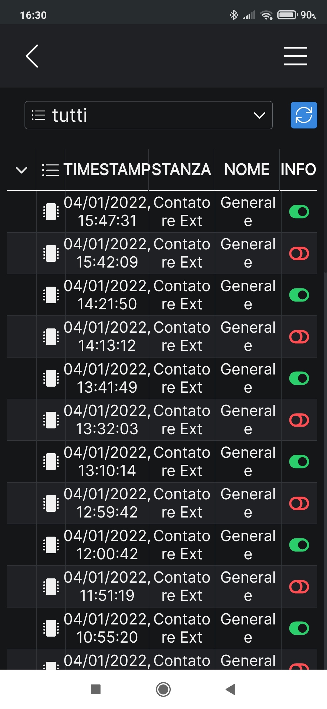Click the INFO column header
327x709 pixels.
(298, 169)
